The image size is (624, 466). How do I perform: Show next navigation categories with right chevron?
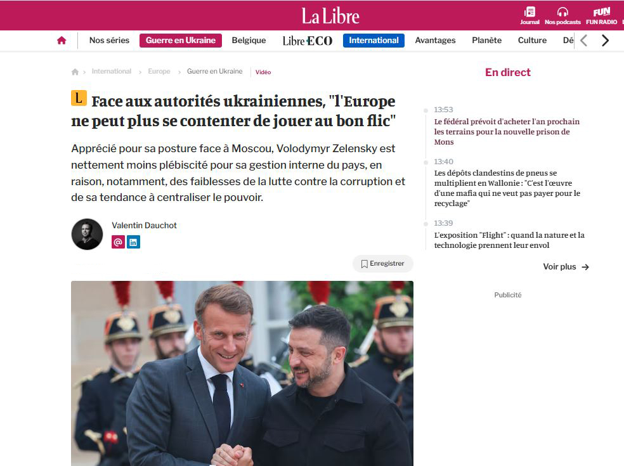click(605, 40)
